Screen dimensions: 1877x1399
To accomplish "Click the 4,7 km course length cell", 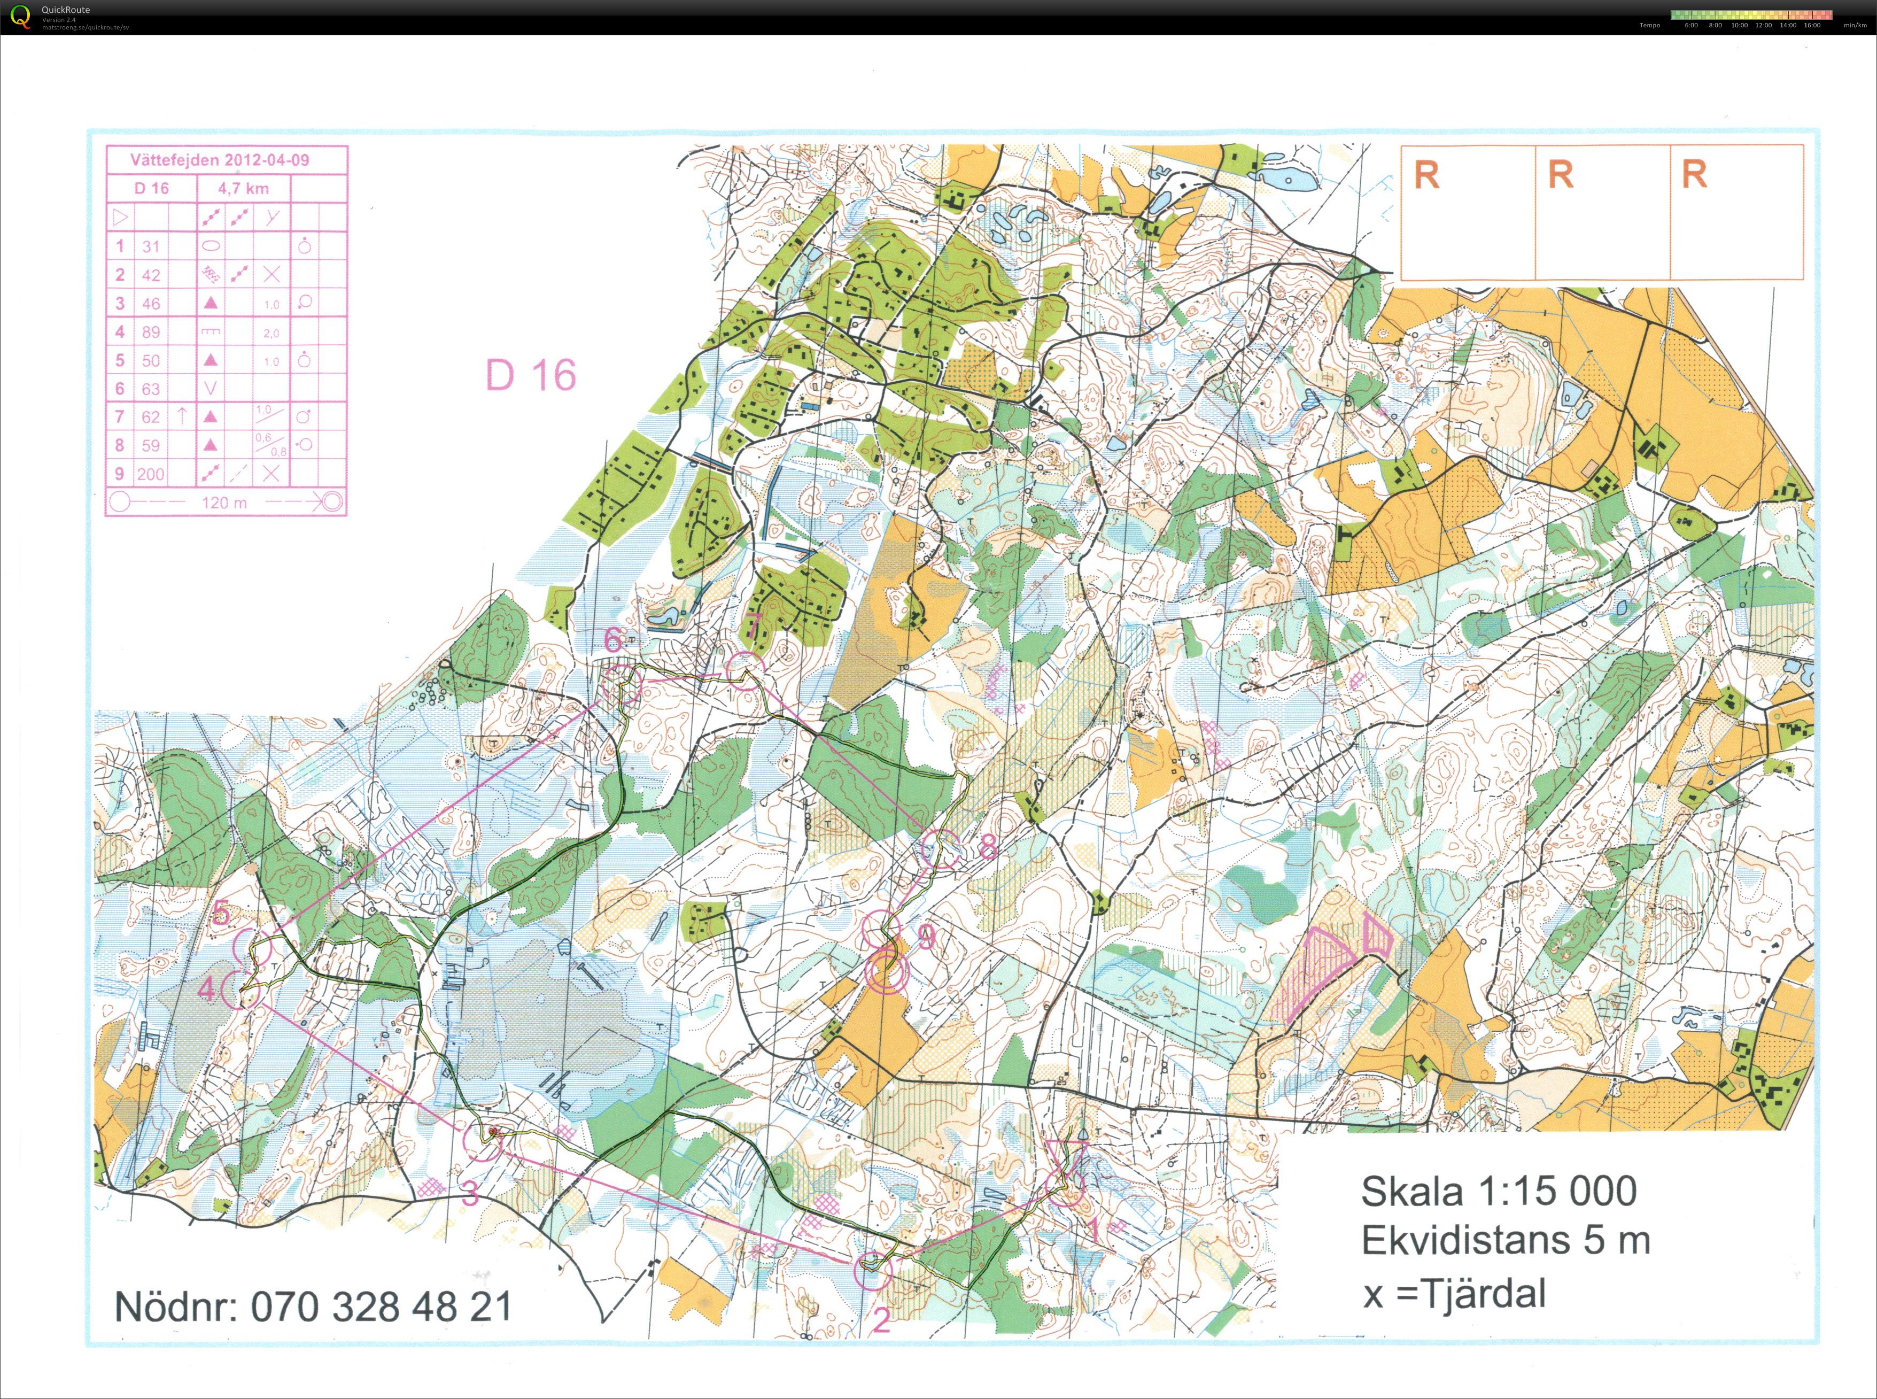I will (243, 188).
